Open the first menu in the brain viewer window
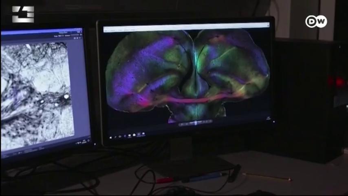348x196 pixels. click(106, 31)
